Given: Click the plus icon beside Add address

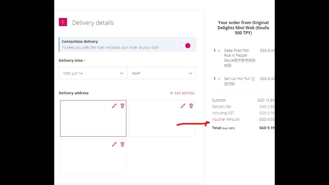Looking at the screenshot, I should (171, 93).
